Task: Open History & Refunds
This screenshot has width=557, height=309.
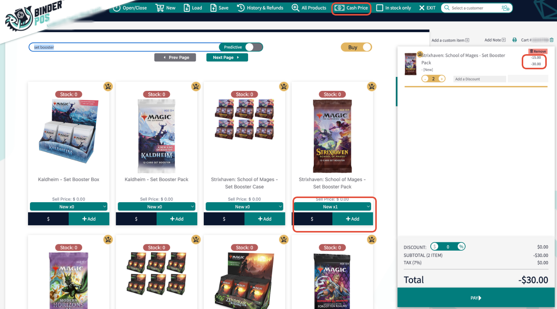Action: 260,8
